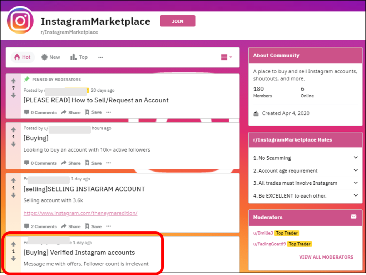Open message moderators envelope icon

click(x=353, y=217)
